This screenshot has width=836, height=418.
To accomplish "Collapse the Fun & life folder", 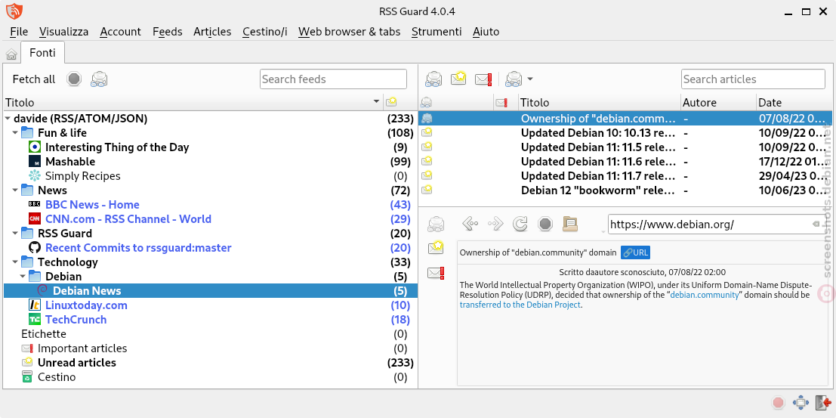I will click(15, 133).
